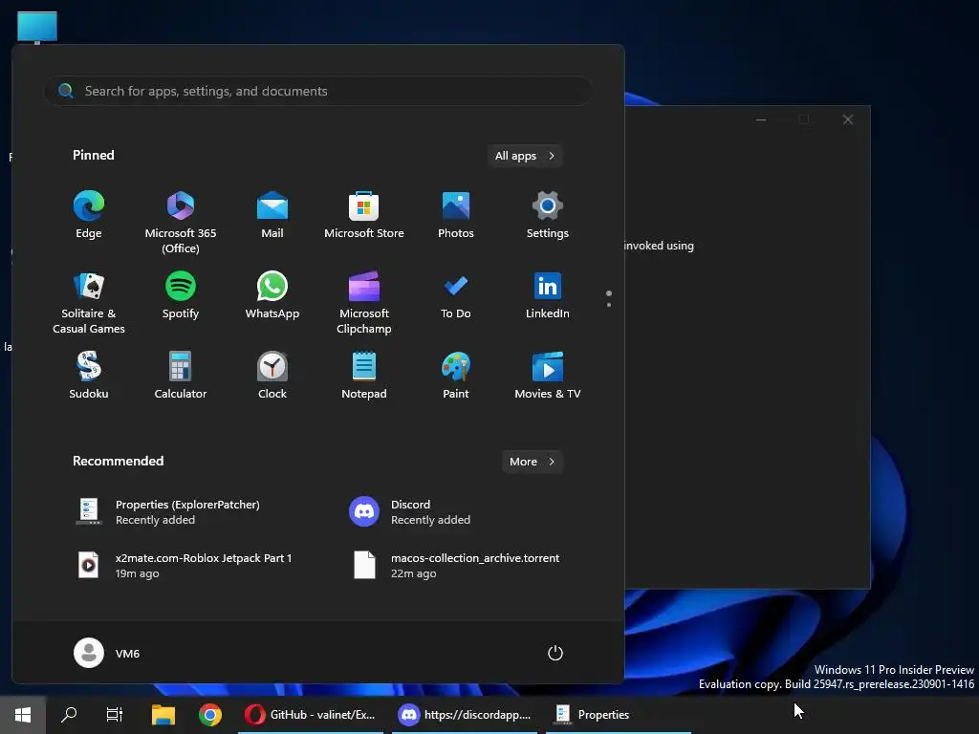Open the Mail app
Viewport: 979px width, 734px height.
point(272,216)
